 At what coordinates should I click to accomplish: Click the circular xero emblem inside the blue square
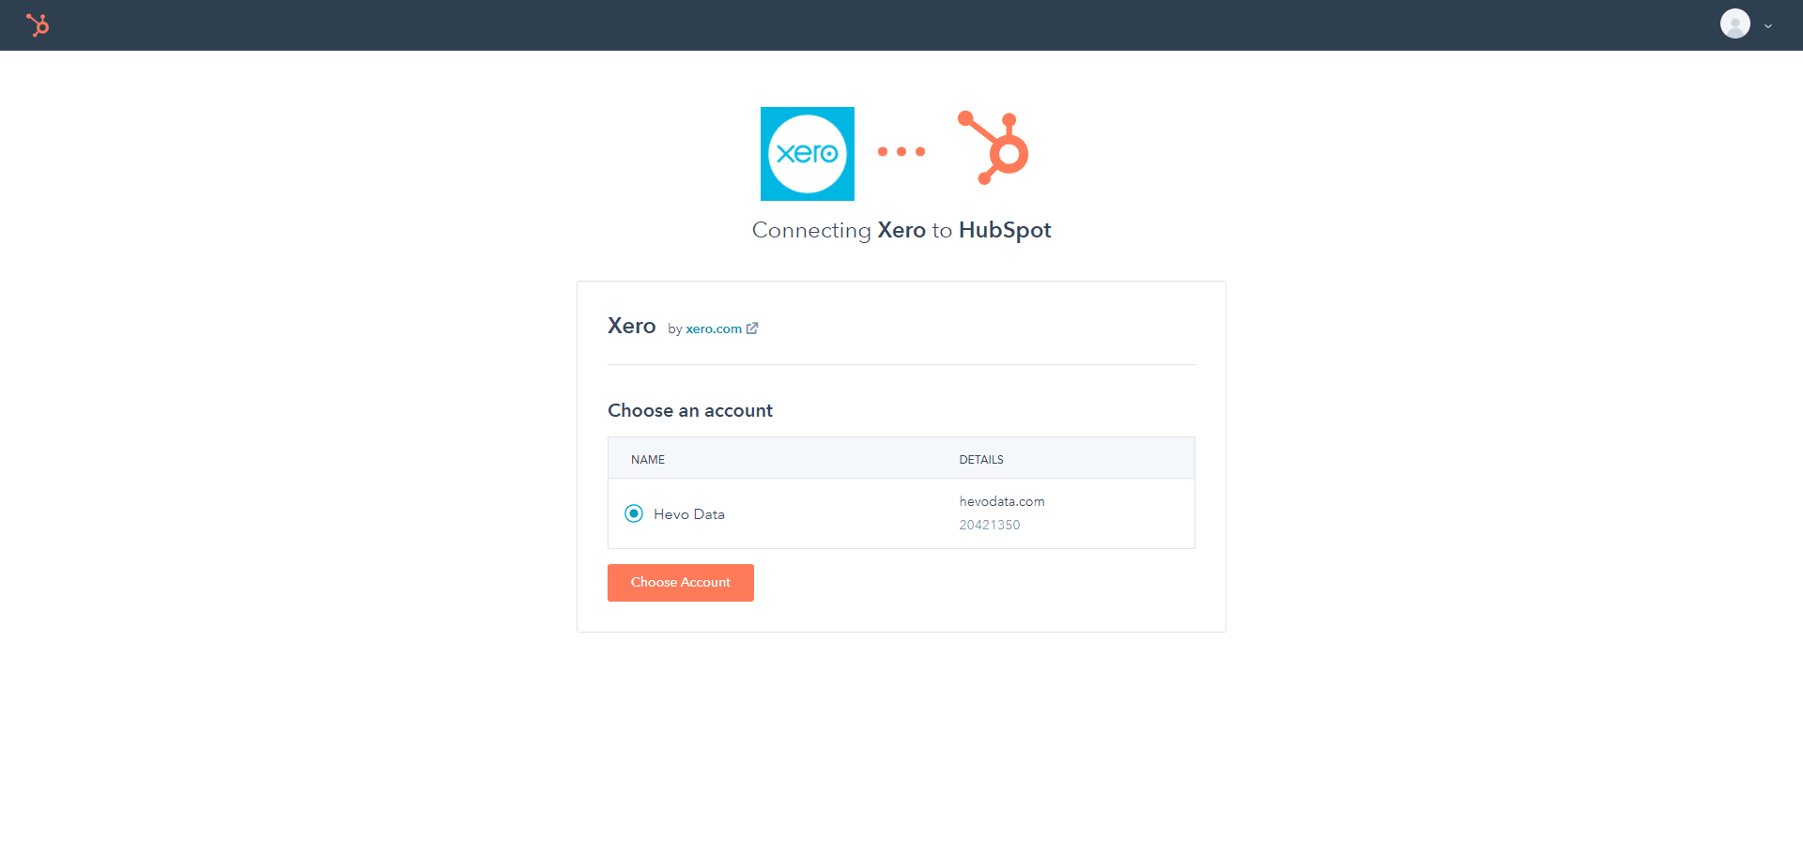point(807,153)
